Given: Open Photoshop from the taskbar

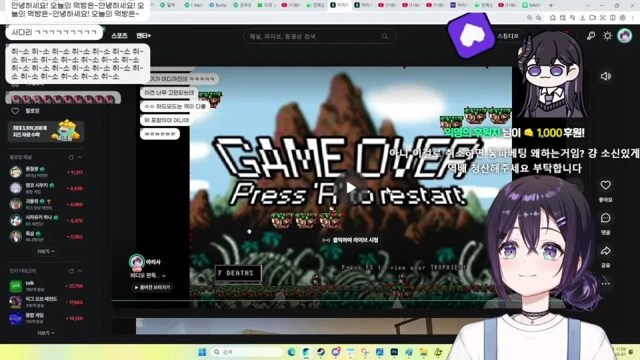Looking at the screenshot, I should (x=394, y=352).
